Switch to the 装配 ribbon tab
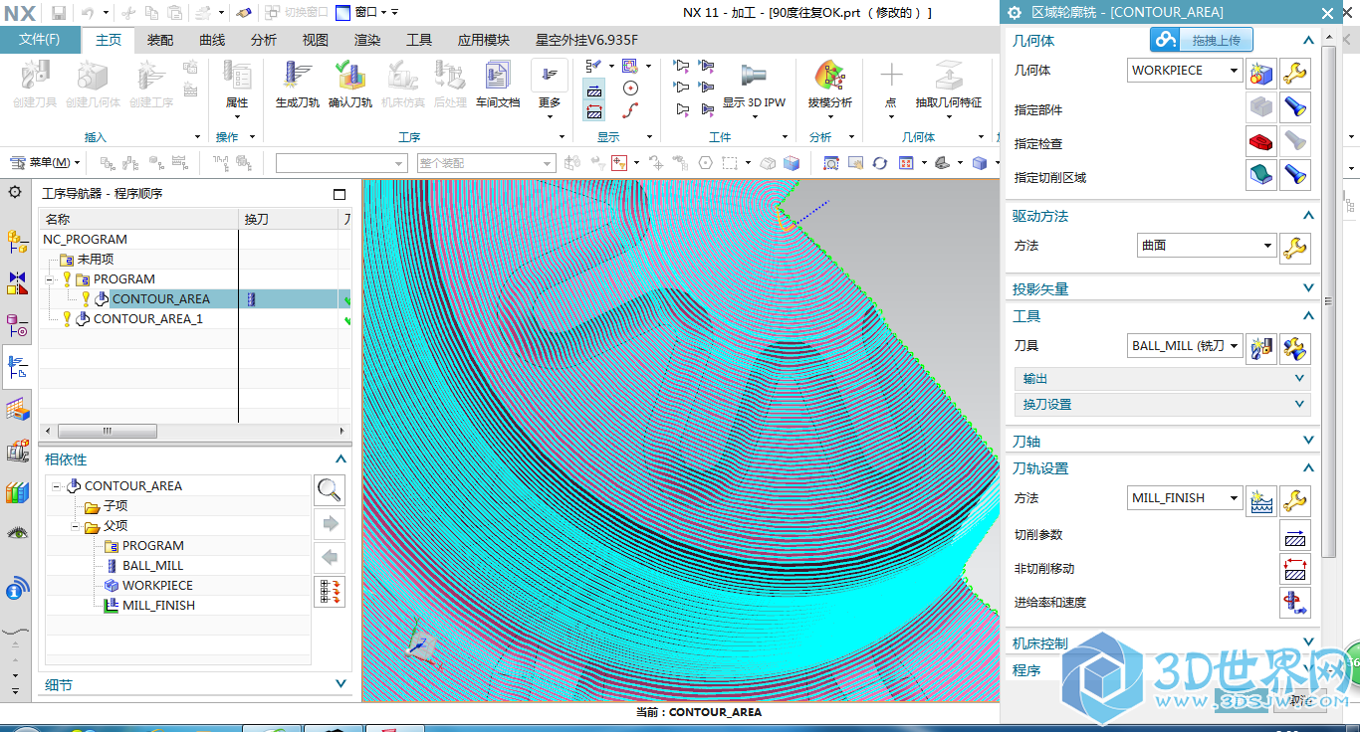The image size is (1360, 732). click(160, 40)
